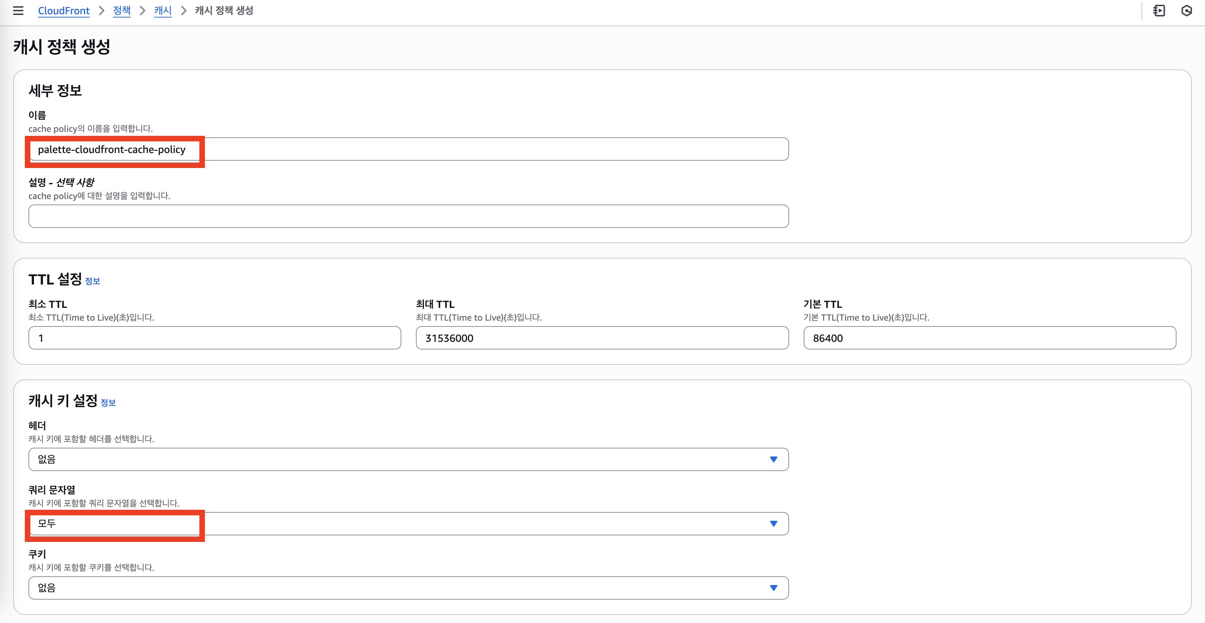Screen dimensions: 1205x623
Task: Navigate to 캐시 breadcrumb link
Action: (163, 10)
